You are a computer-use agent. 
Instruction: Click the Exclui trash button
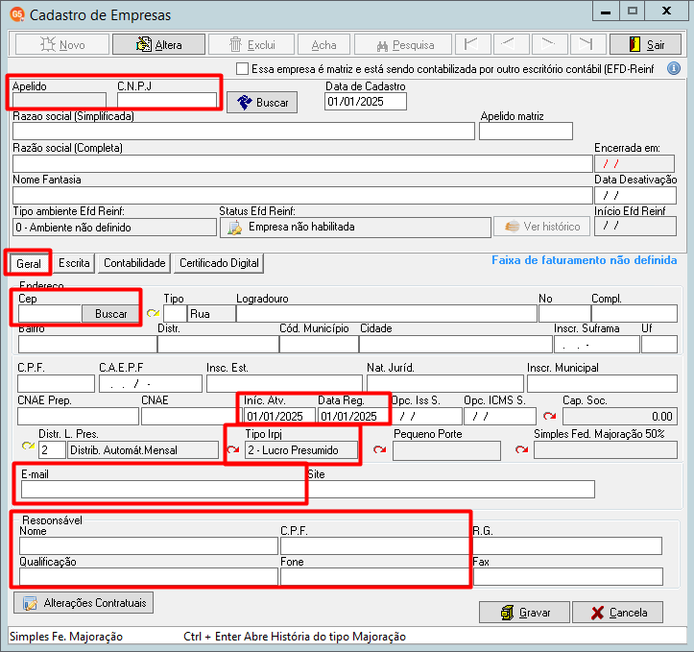251,44
